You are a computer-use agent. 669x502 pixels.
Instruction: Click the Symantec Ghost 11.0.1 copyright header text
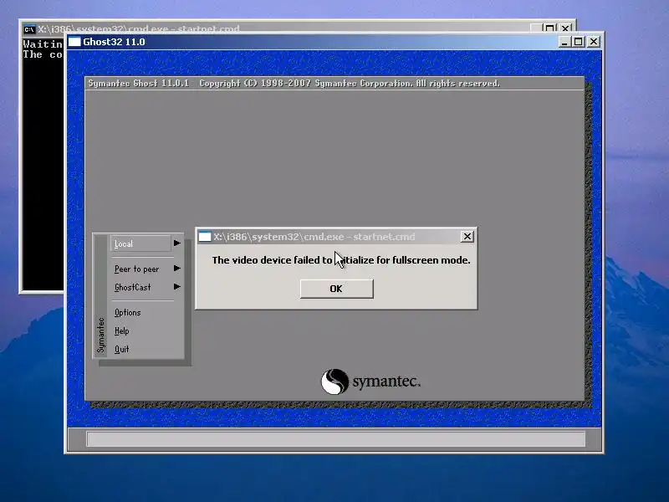[x=294, y=83]
